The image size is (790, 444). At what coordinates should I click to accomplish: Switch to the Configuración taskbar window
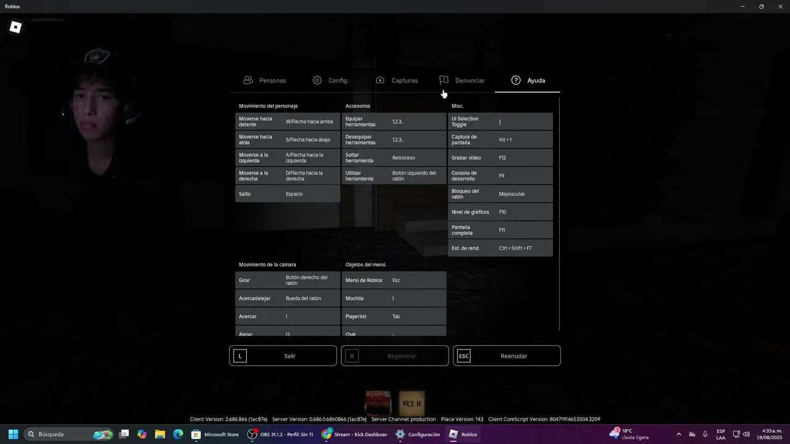point(418,434)
